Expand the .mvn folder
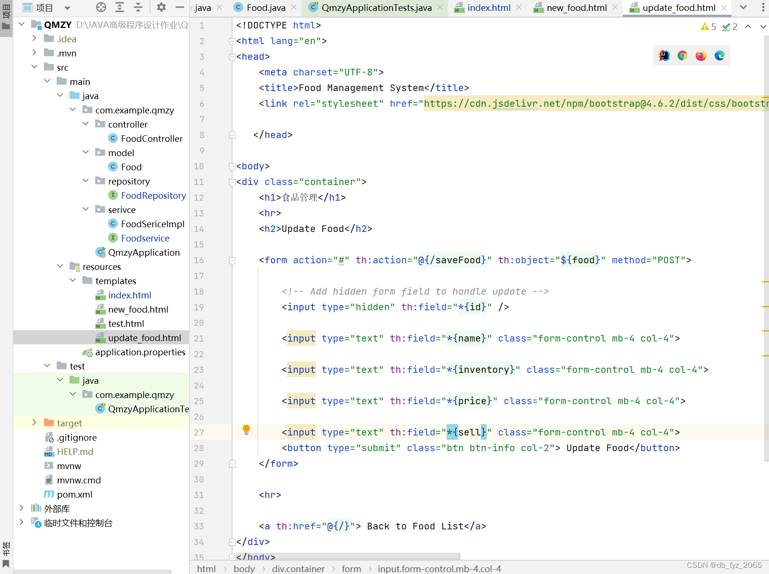Screen dimensions: 769x574 pos(34,52)
